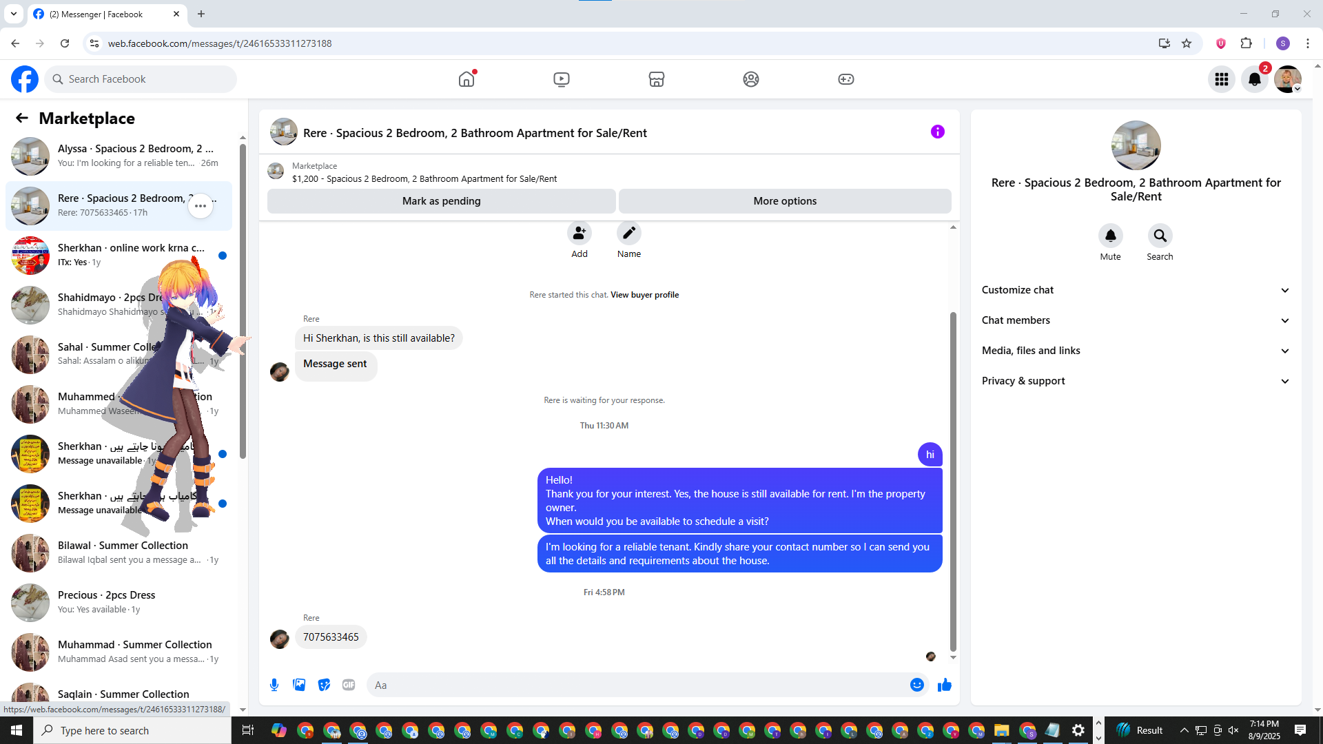Click the Name pencil icon
This screenshot has width=1323, height=744.
click(628, 234)
